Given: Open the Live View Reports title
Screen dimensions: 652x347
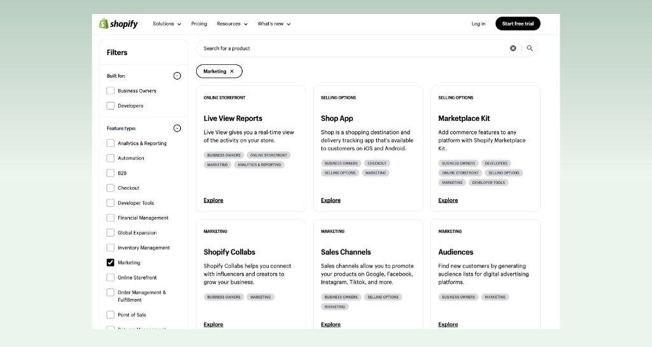Looking at the screenshot, I should pos(233,118).
